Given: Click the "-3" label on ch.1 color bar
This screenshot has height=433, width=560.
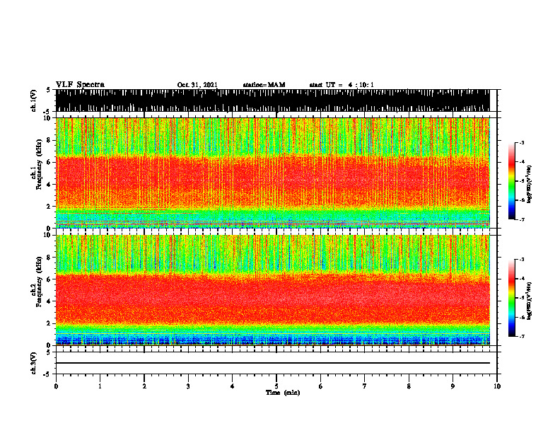Looking at the screenshot, I should click(x=522, y=143).
